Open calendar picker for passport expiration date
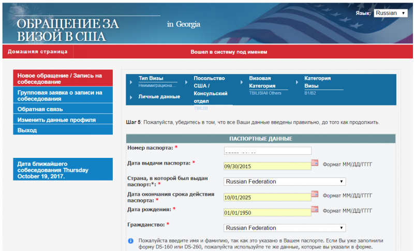 315,194
